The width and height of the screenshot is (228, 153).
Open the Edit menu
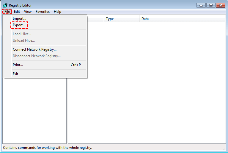[17, 12]
